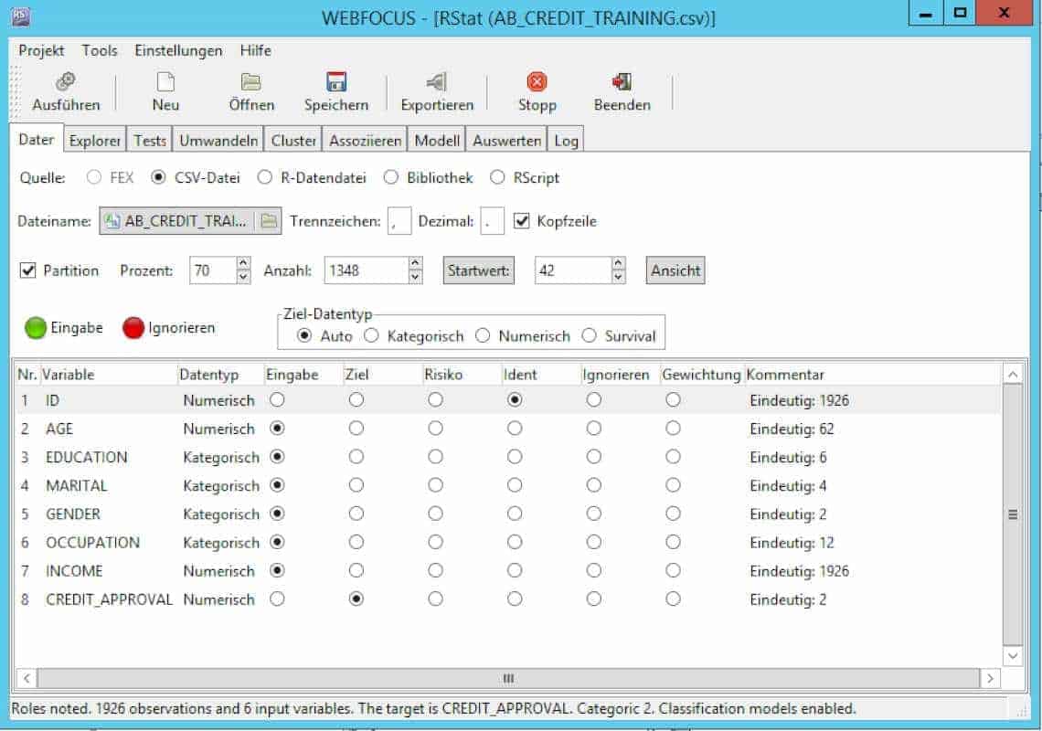This screenshot has height=731, width=1042.
Task: Click the vertical scrollbar down arrow
Action: pyautogui.click(x=1012, y=655)
